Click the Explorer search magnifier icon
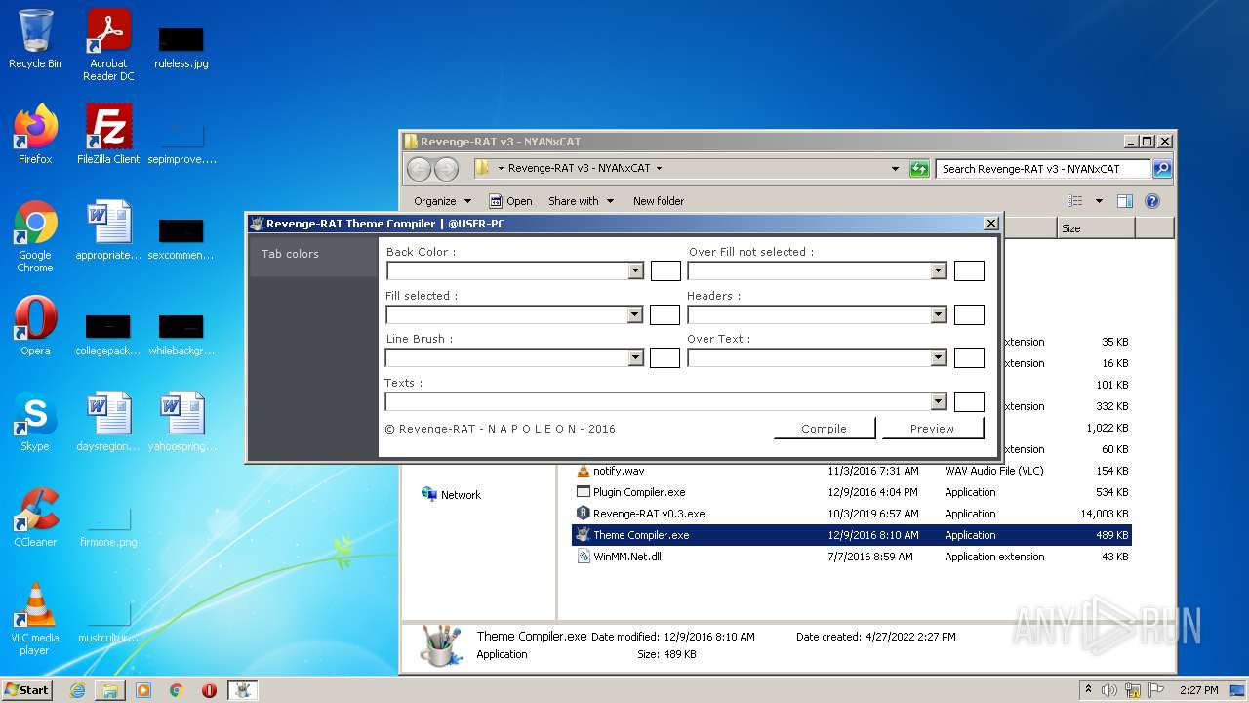The image size is (1249, 703). coord(1161,169)
